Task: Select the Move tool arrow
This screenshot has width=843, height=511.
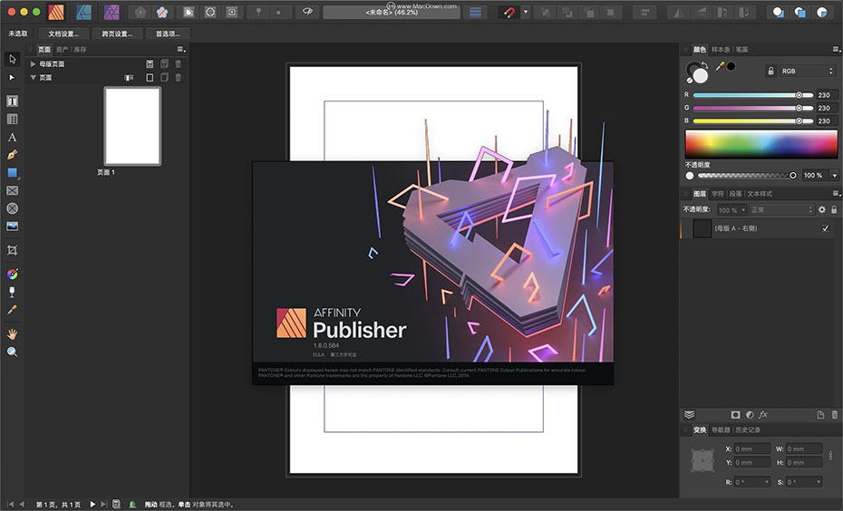Action: 13,59
